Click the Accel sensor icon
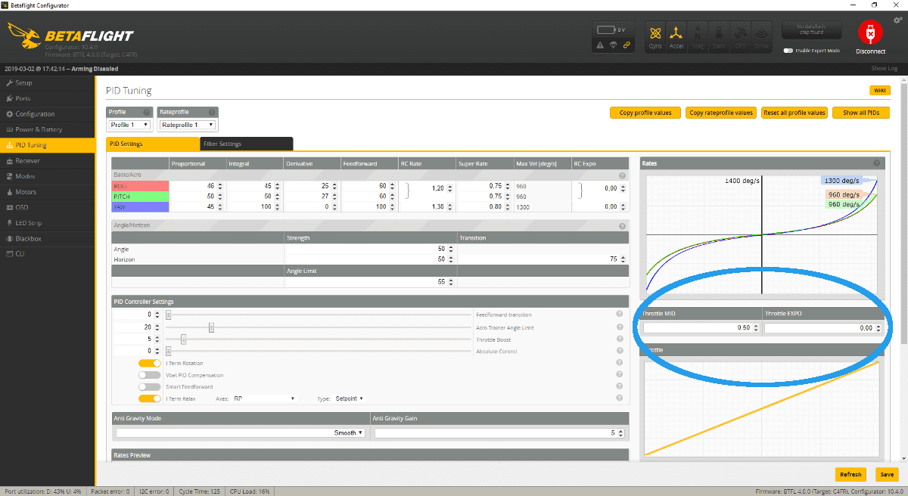The image size is (908, 496). (676, 35)
